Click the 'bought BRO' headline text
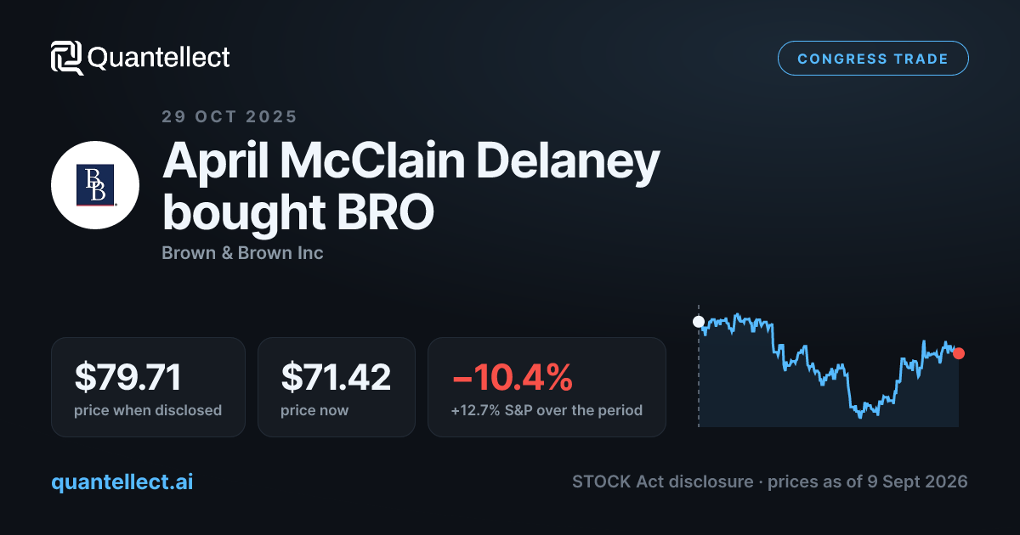 (297, 213)
